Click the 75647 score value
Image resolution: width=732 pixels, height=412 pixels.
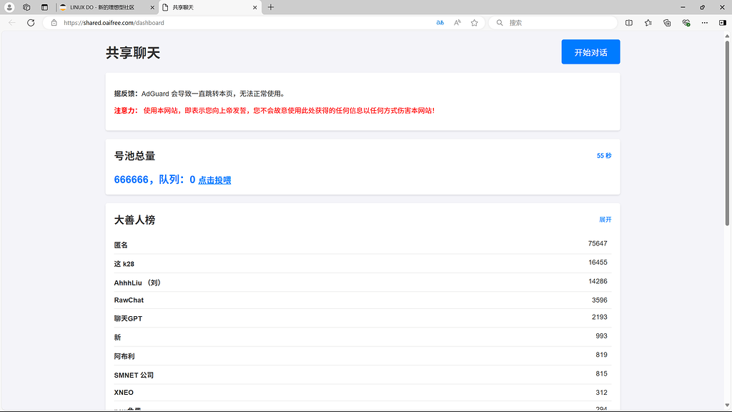(598, 243)
